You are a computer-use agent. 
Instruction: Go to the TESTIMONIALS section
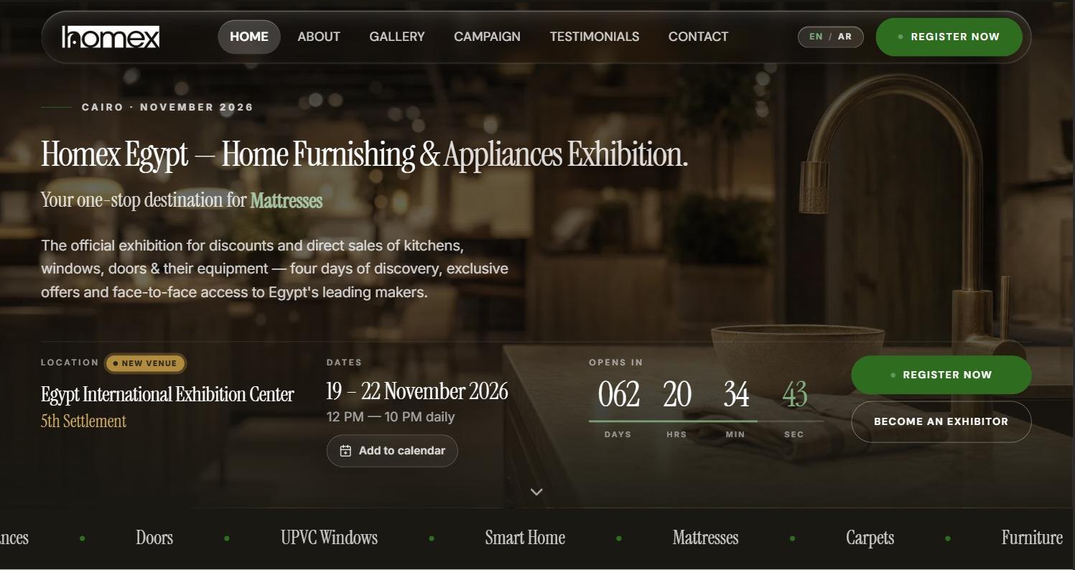(x=595, y=37)
